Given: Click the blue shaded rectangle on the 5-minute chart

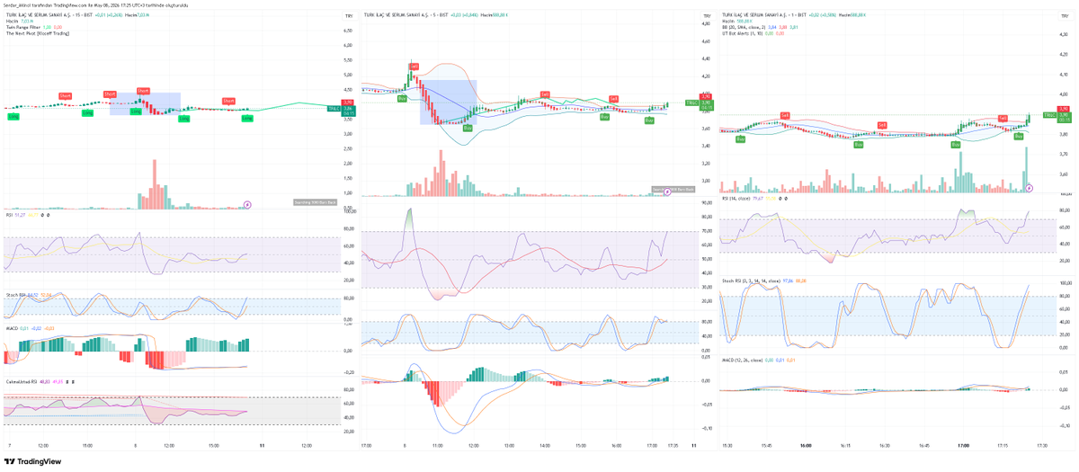Looking at the screenshot, I should point(448,102).
